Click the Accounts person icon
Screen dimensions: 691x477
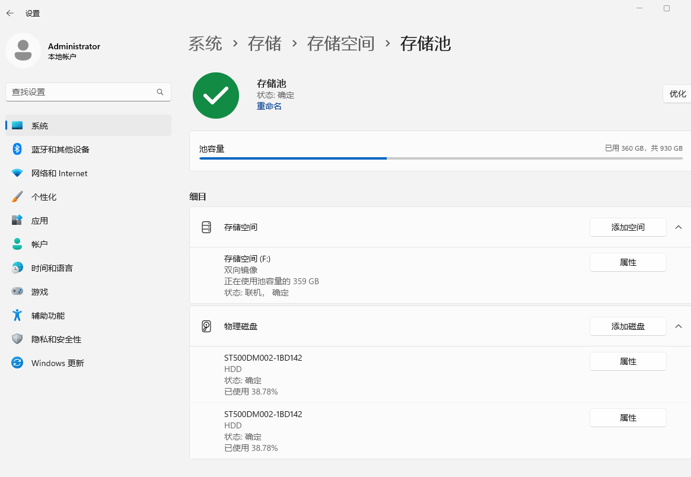coord(17,244)
